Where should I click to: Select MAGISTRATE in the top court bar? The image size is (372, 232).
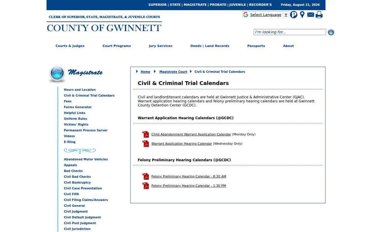195,5
